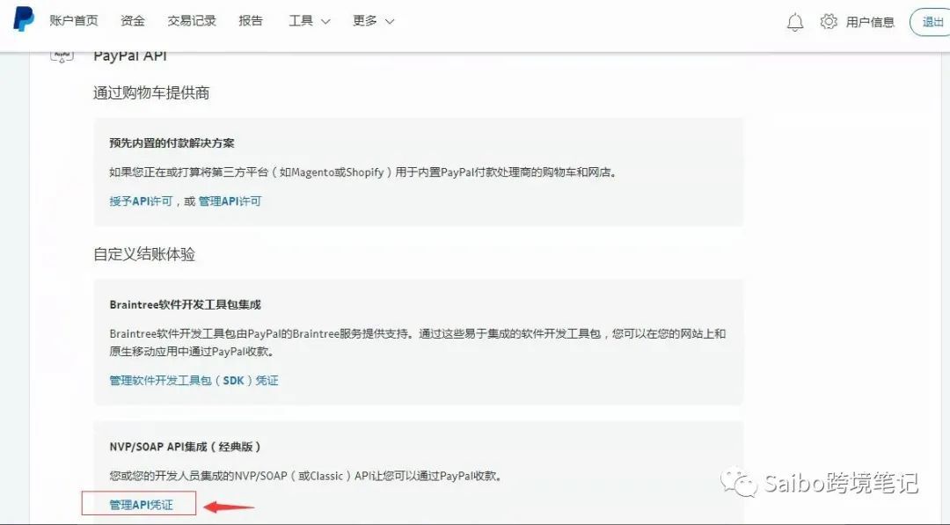Open 管理软件开发工具包（SDK）凭证 link
This screenshot has height=525, width=950.
[x=194, y=380]
